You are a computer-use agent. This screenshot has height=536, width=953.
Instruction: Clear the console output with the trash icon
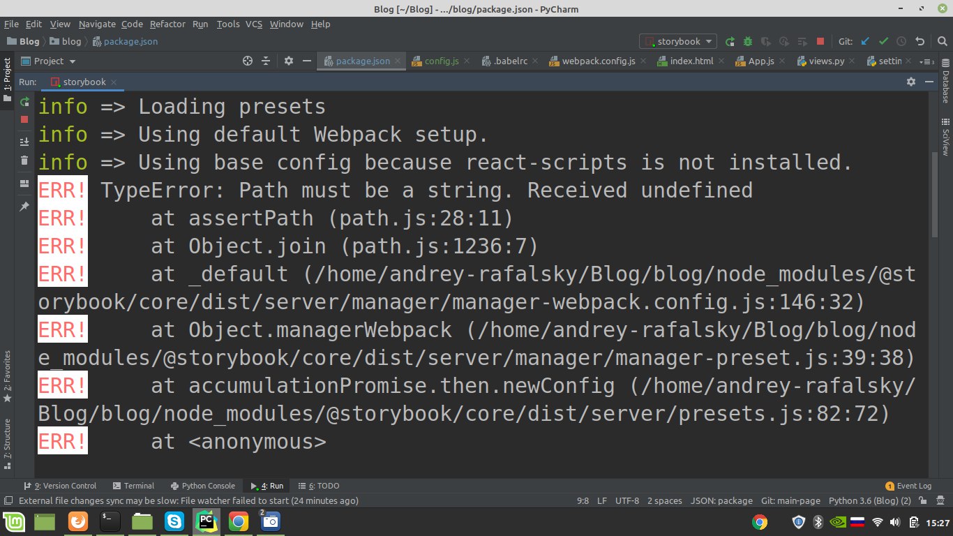point(24,161)
